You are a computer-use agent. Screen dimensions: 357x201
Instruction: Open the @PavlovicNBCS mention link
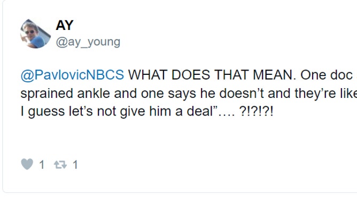pyautogui.click(x=72, y=75)
